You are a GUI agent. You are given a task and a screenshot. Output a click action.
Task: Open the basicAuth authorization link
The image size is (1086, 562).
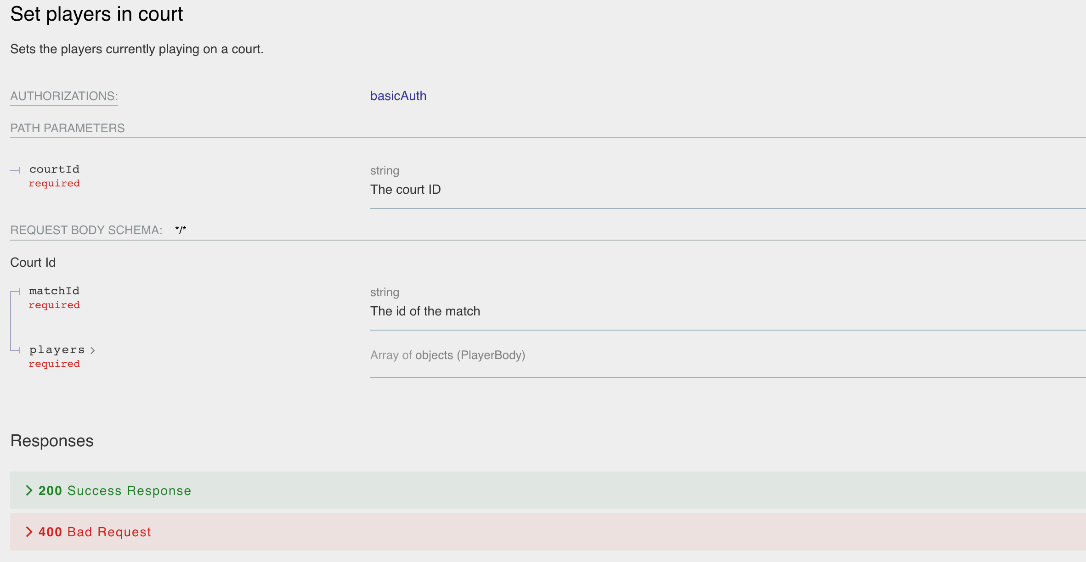tap(398, 96)
